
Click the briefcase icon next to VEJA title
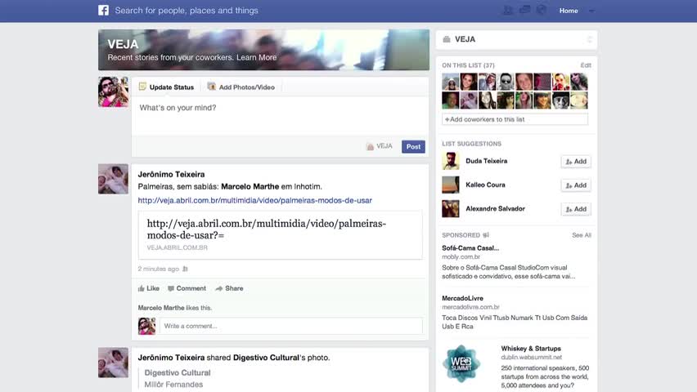(447, 39)
